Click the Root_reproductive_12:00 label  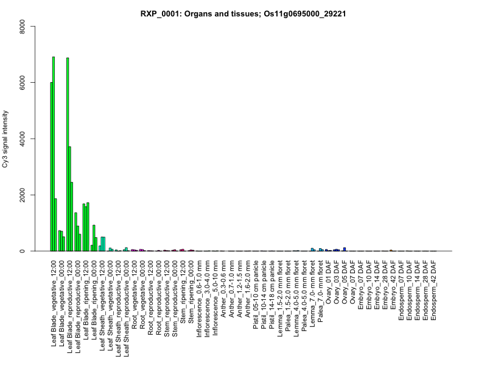[x=150, y=298]
